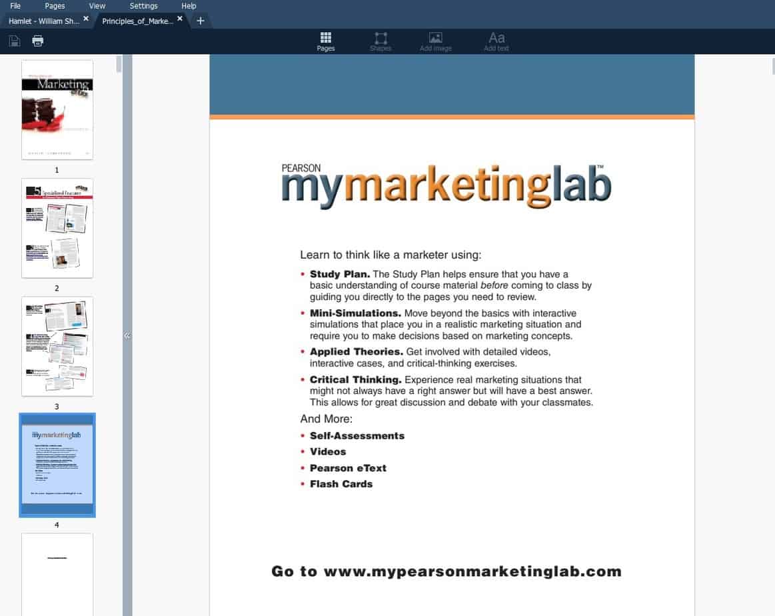This screenshot has width=775, height=616.
Task: Select the Pages grid view
Action: (325, 41)
